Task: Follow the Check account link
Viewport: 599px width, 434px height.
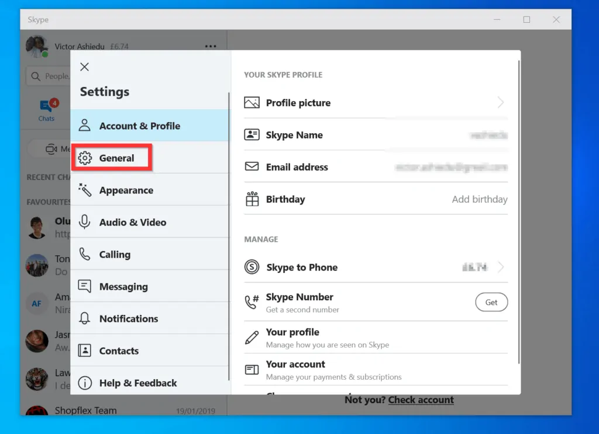Action: tap(421, 400)
